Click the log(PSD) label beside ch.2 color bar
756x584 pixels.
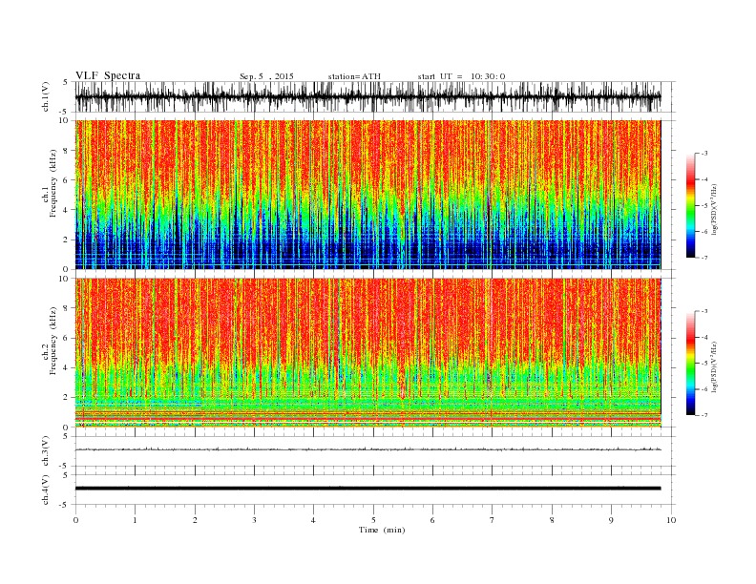[715, 366]
